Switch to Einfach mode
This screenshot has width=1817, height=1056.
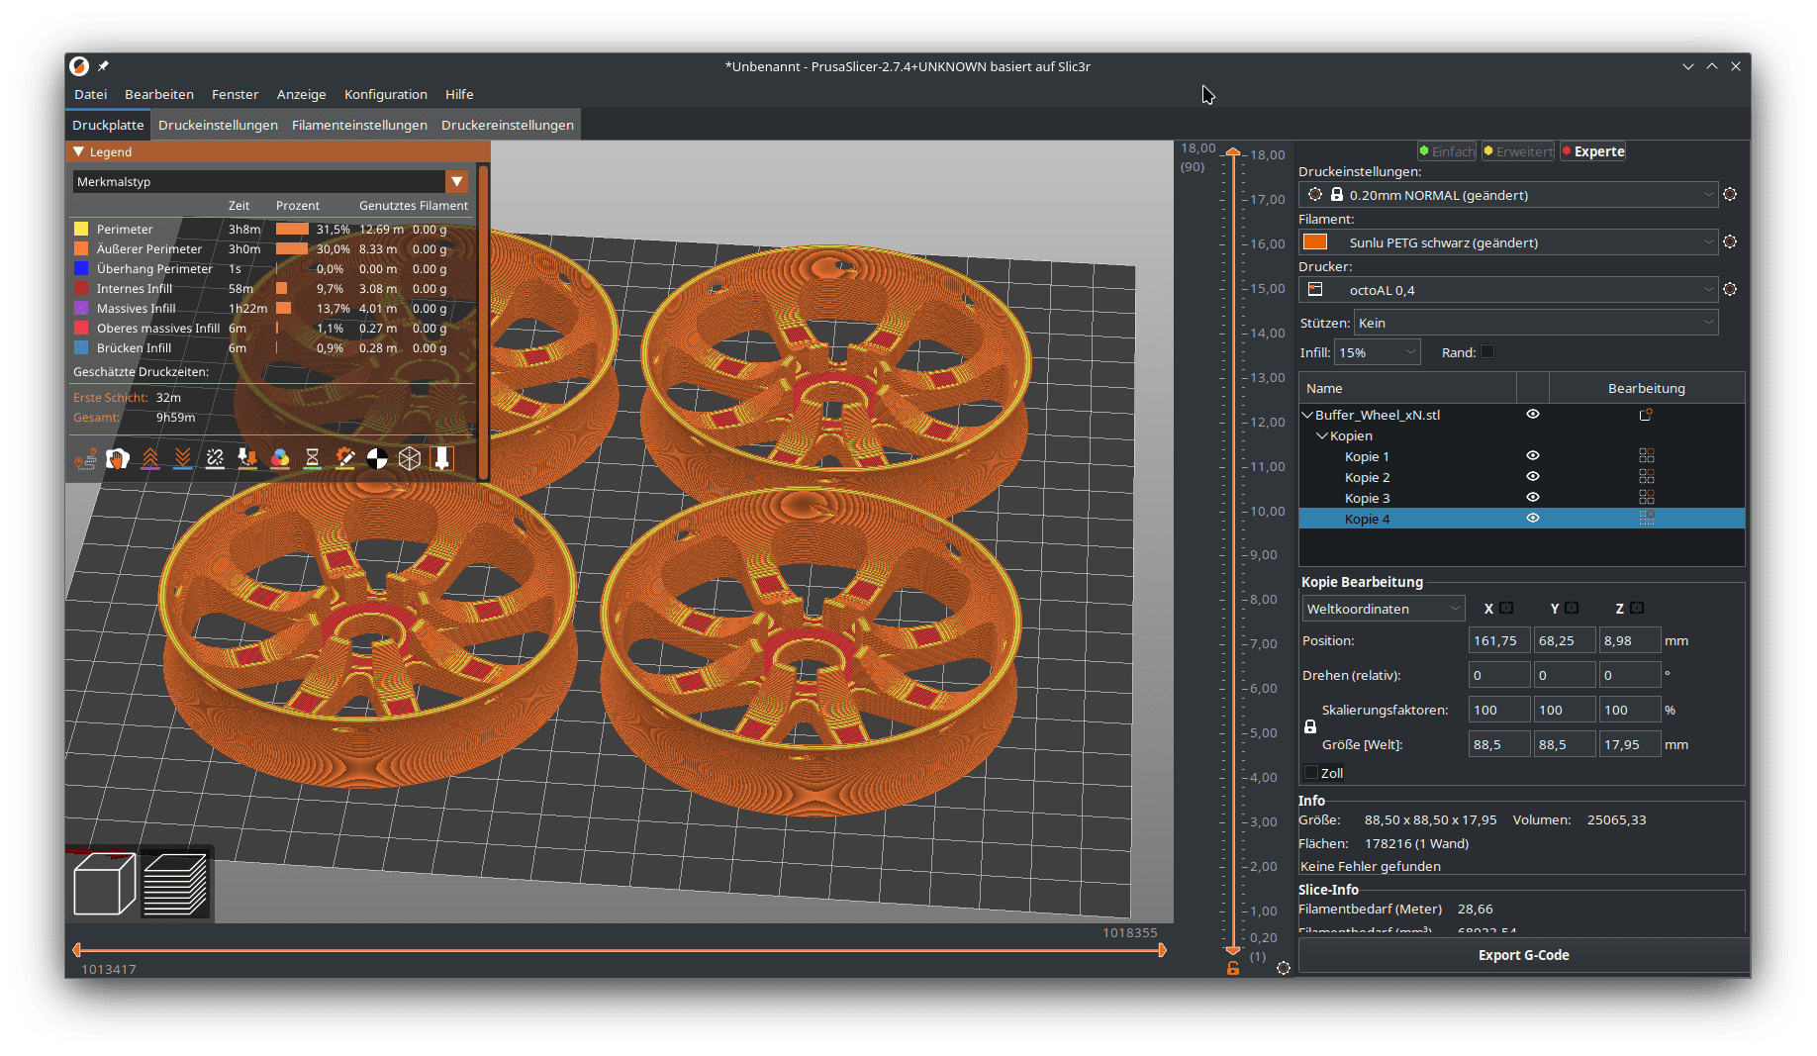pyautogui.click(x=1447, y=151)
